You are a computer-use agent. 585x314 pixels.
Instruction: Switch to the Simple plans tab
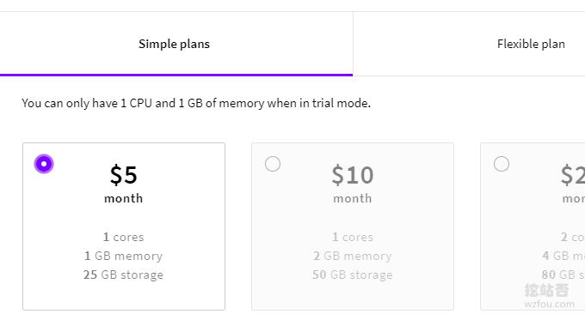pos(175,44)
